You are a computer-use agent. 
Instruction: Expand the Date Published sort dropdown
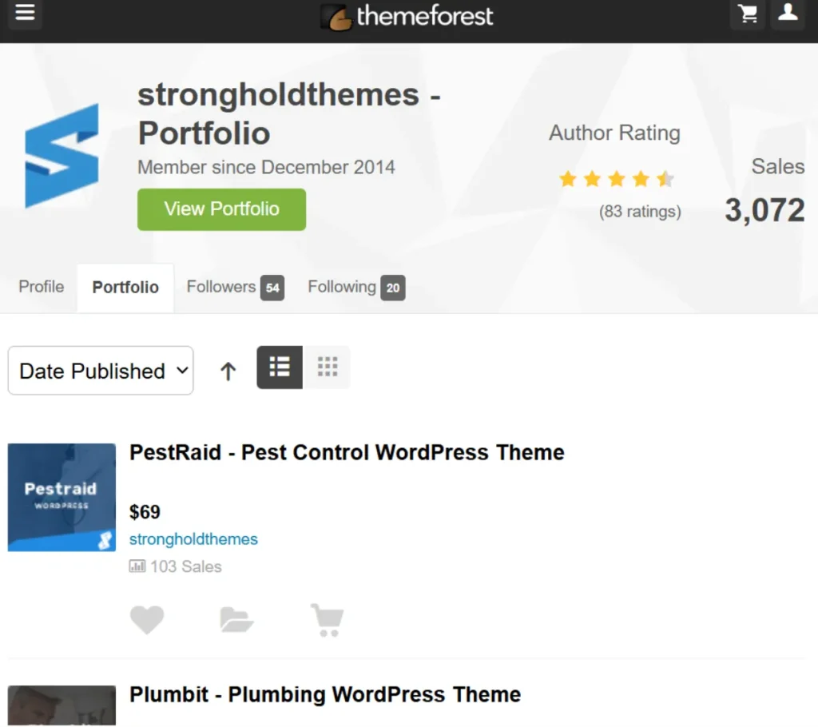(101, 371)
